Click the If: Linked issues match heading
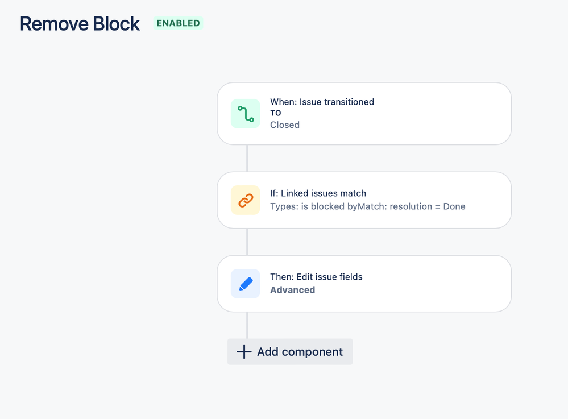The image size is (568, 419). pyautogui.click(x=318, y=193)
